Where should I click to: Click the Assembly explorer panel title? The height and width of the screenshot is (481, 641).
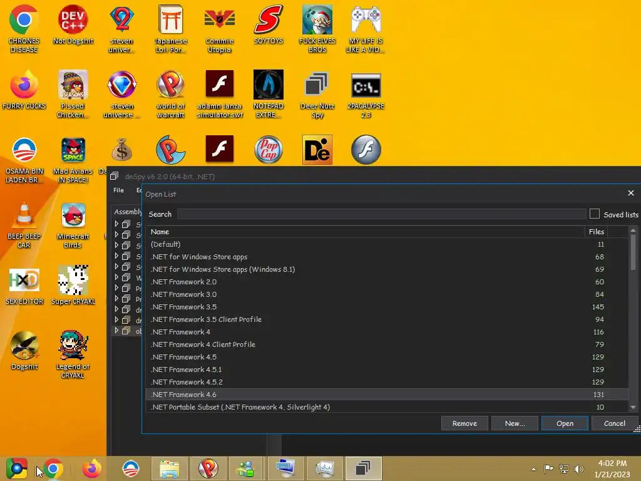click(x=127, y=212)
